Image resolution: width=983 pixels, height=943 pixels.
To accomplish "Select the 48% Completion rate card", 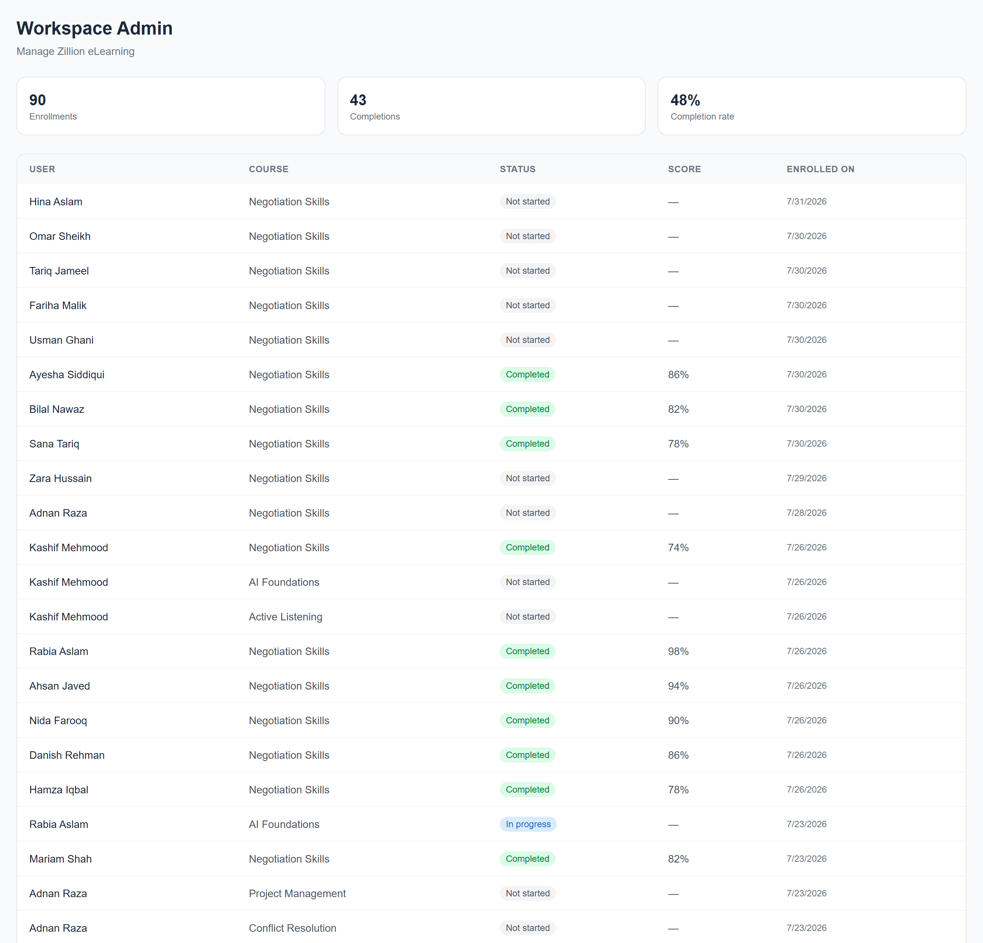I will coord(812,106).
